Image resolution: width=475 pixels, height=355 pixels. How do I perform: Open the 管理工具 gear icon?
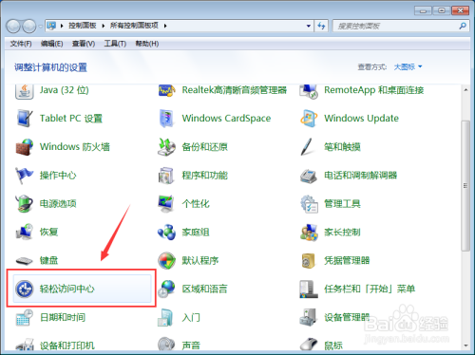309,204
